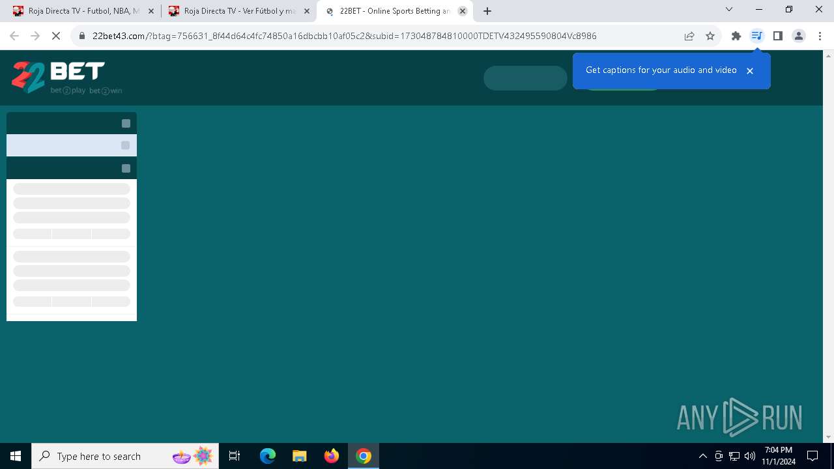Open the clock showing 7:04 PM
The height and width of the screenshot is (469, 834).
pyautogui.click(x=779, y=456)
